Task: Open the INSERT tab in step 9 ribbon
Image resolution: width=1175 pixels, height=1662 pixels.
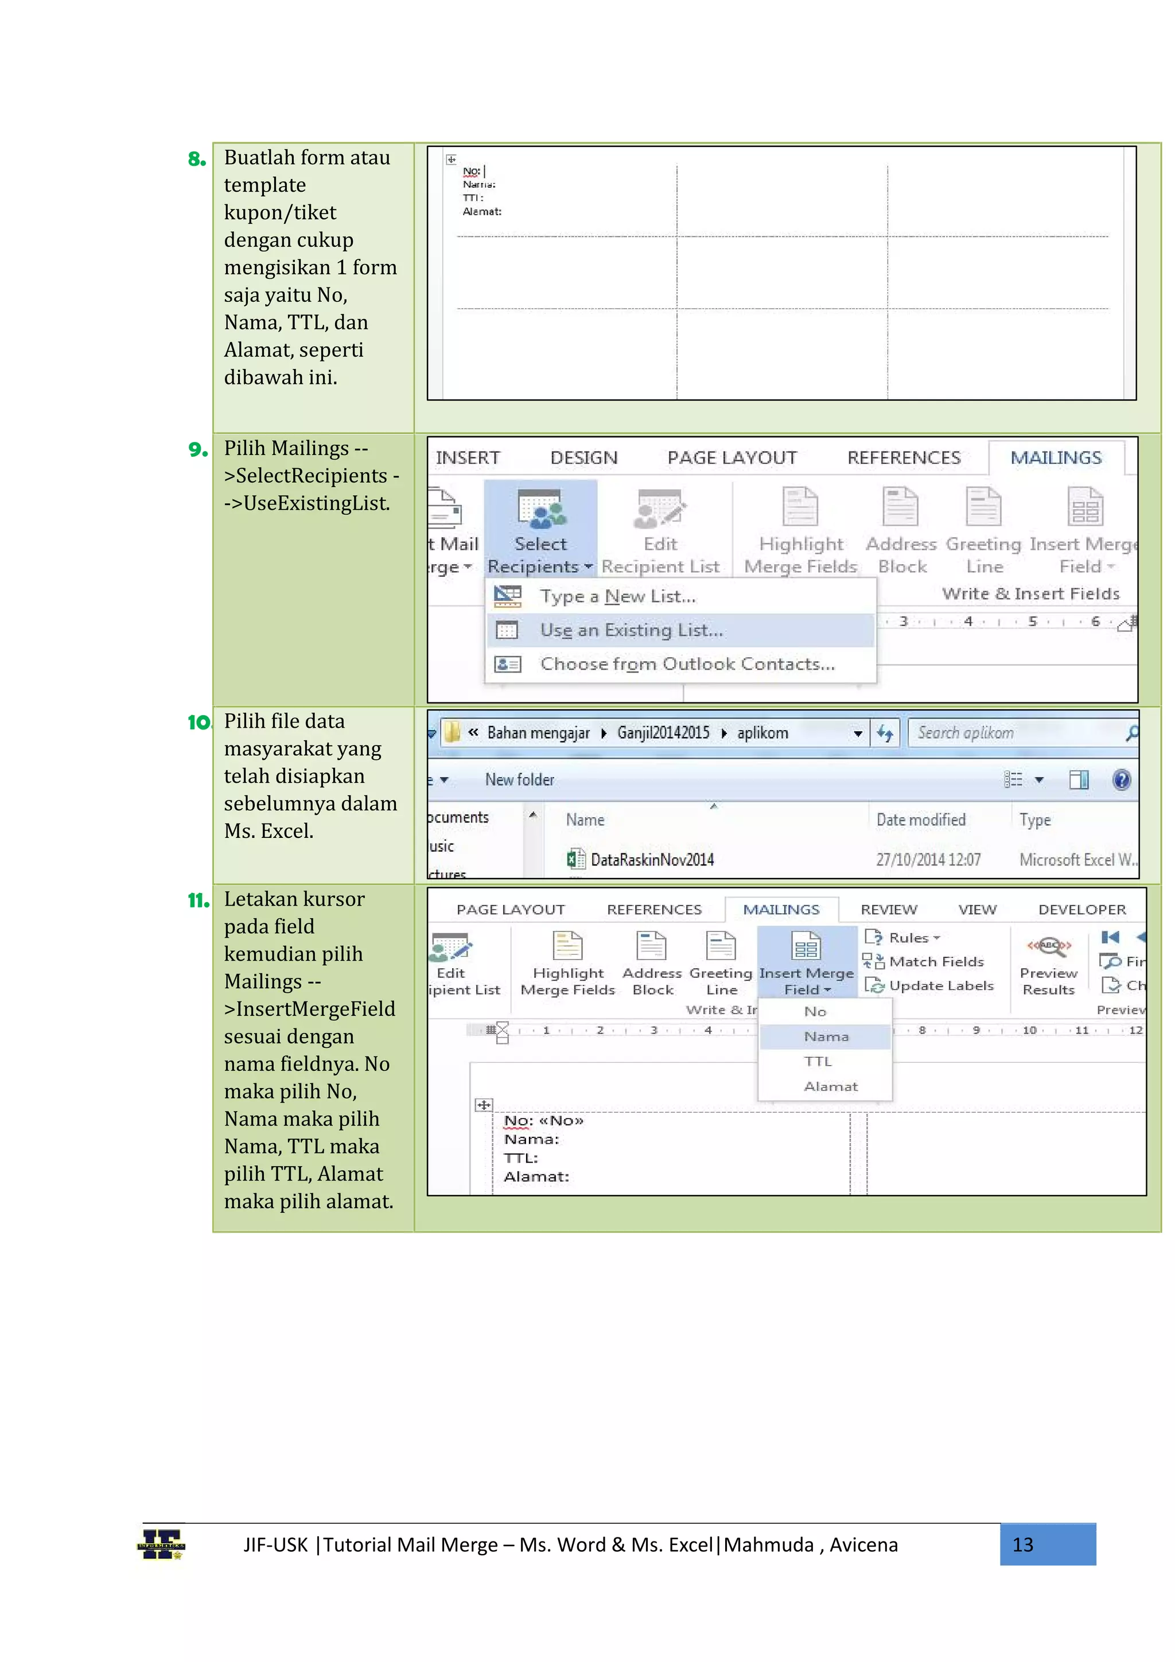Action: 468,457
